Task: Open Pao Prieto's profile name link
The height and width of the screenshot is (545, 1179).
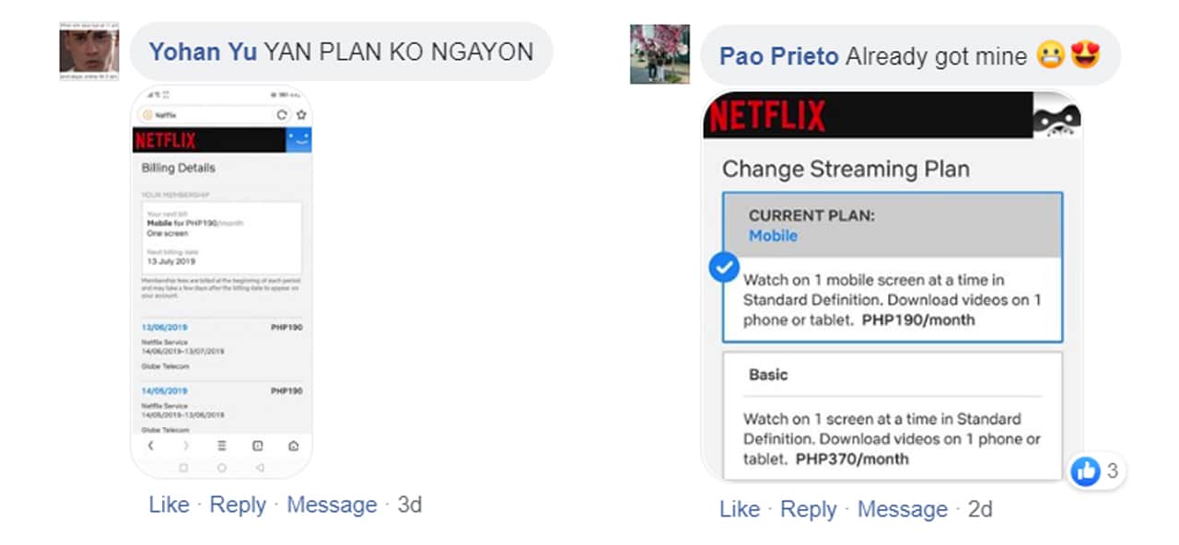Action: (x=778, y=56)
